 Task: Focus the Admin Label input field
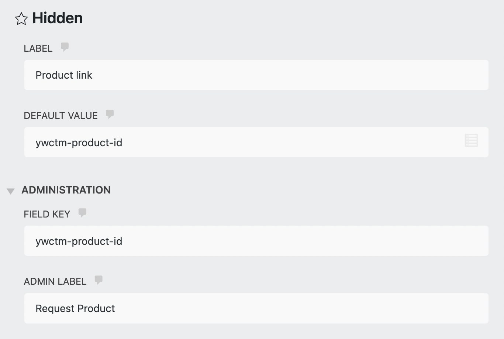[256, 308]
